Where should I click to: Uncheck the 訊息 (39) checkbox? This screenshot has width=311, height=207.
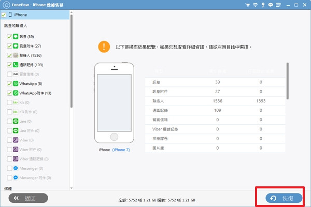(x=9, y=37)
